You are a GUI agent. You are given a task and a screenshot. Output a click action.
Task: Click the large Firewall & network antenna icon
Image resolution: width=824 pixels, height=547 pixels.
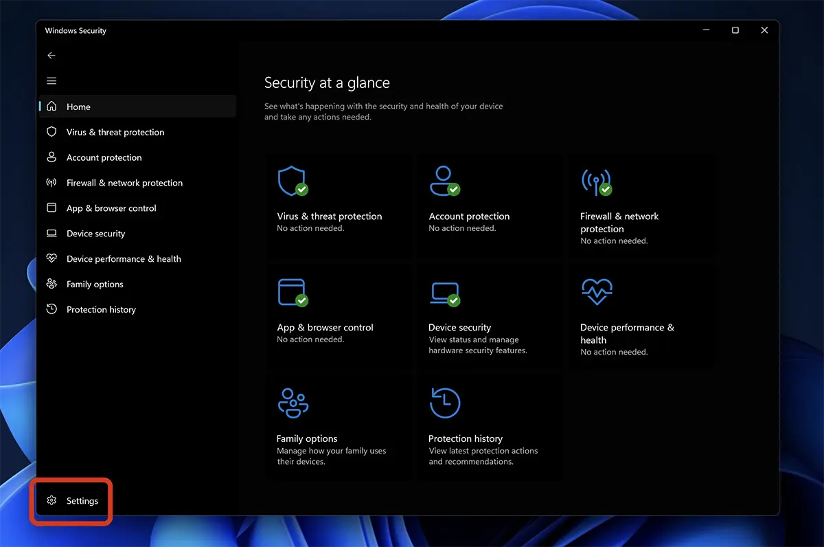click(x=596, y=181)
